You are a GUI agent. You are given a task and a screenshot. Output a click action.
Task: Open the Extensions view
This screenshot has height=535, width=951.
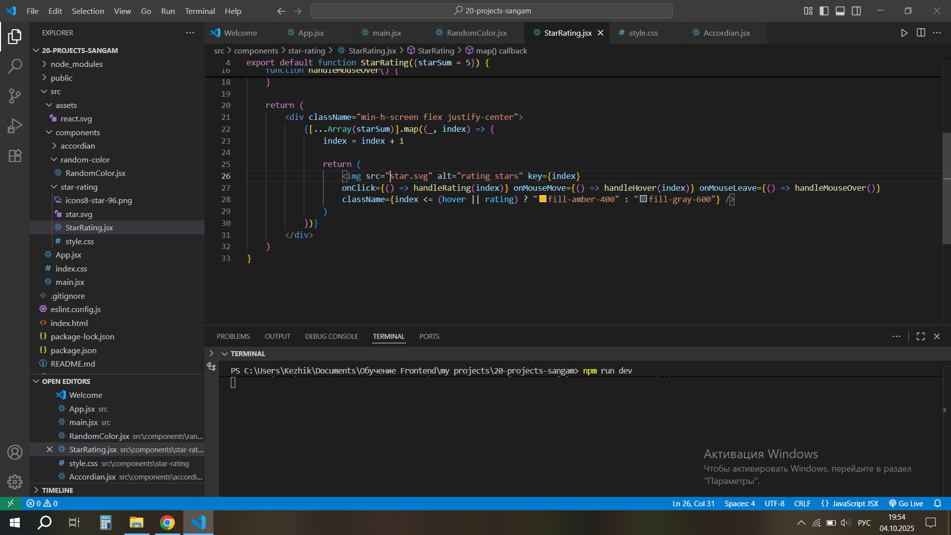15,156
